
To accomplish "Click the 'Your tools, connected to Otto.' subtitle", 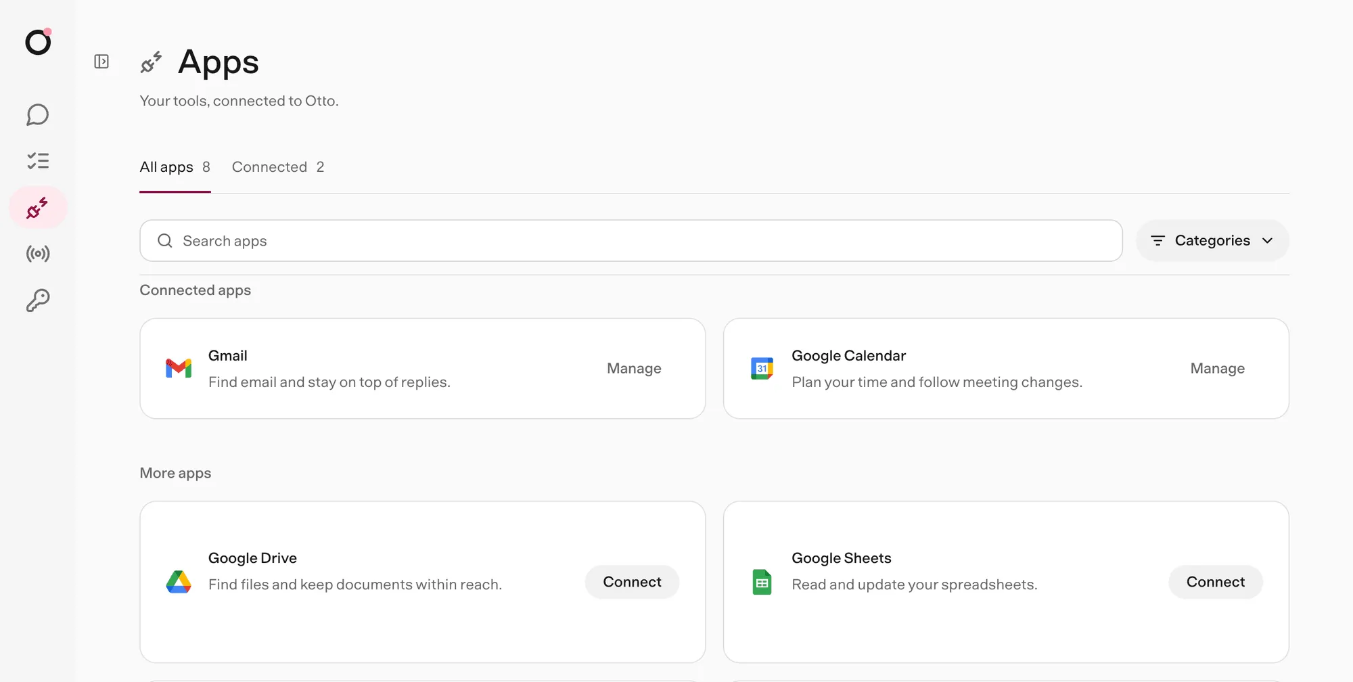I will [x=239, y=101].
